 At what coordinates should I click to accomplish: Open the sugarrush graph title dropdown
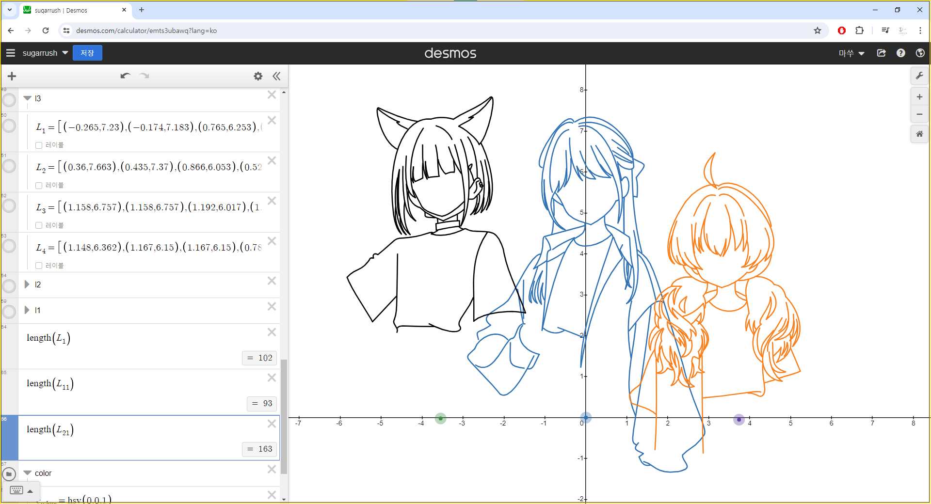pos(45,53)
